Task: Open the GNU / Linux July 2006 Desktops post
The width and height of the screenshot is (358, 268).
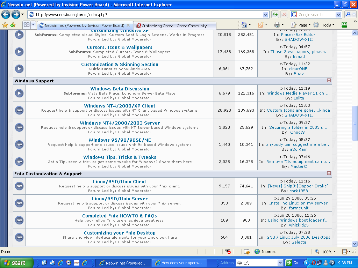Action: pos(298,237)
